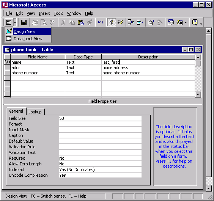Click the table grid scroll down arrow
The image size is (214, 201).
tap(198, 94)
